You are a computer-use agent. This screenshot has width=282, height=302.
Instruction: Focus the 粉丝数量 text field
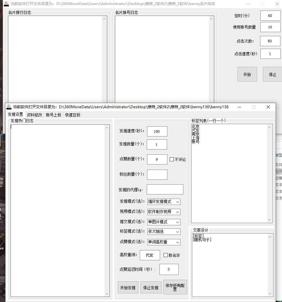(157, 174)
